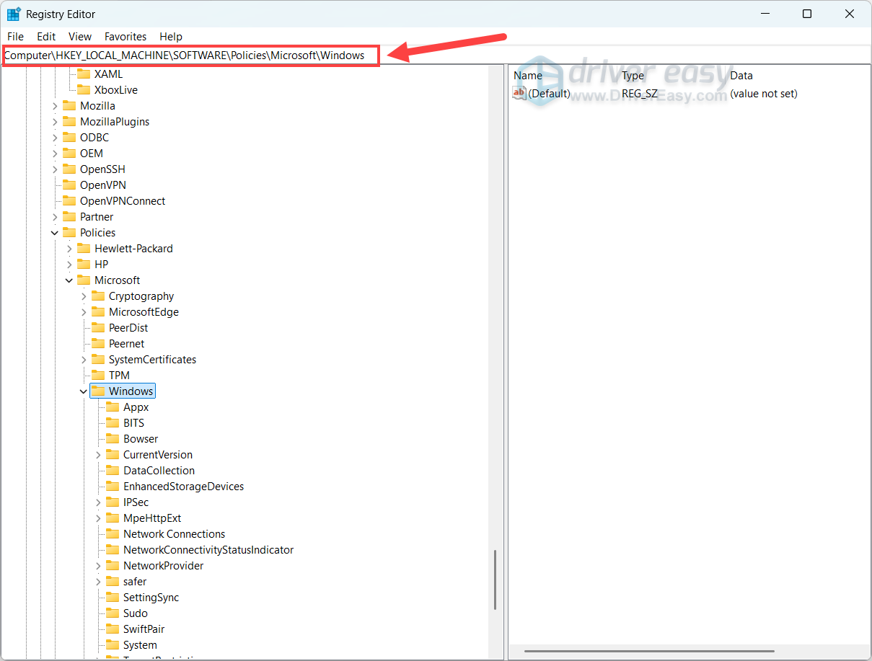Select the NetworkConnectivityStatusIndicator key

click(x=208, y=549)
